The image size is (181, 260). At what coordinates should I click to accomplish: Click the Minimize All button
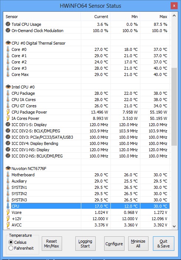(138, 243)
